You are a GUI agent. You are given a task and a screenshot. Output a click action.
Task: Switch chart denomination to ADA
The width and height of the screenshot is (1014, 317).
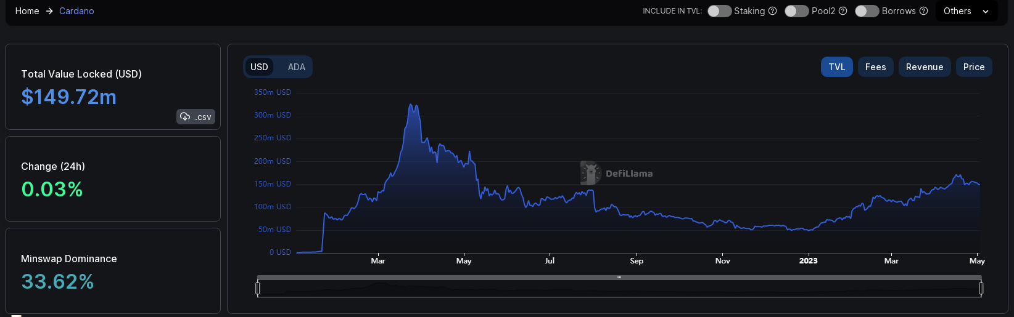point(296,67)
